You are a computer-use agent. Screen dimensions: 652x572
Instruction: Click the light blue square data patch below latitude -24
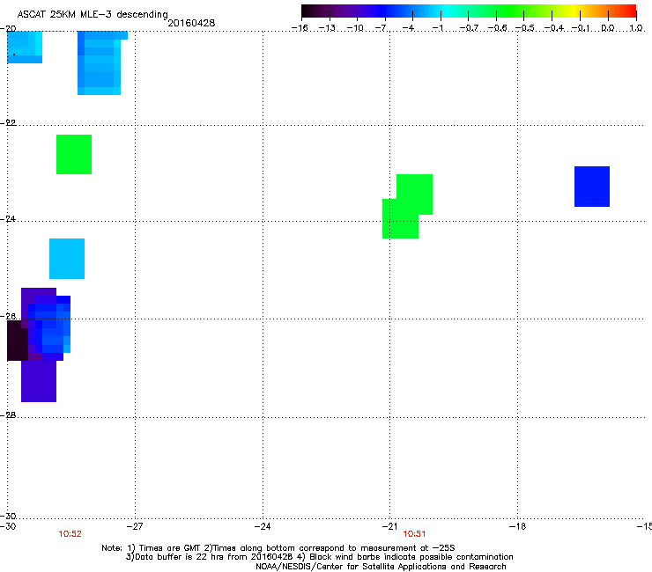pyautogui.click(x=67, y=259)
